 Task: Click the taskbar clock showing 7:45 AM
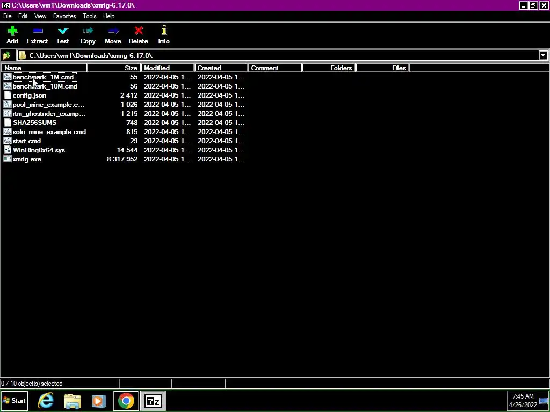pyautogui.click(x=523, y=401)
